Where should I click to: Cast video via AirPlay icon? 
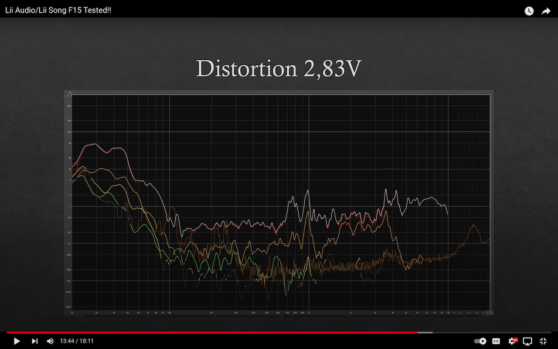tap(527, 341)
